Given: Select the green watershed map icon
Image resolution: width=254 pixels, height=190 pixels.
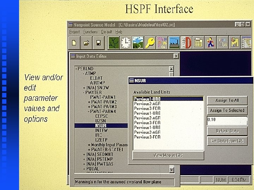Looking at the screenshot, I should pos(114,43).
